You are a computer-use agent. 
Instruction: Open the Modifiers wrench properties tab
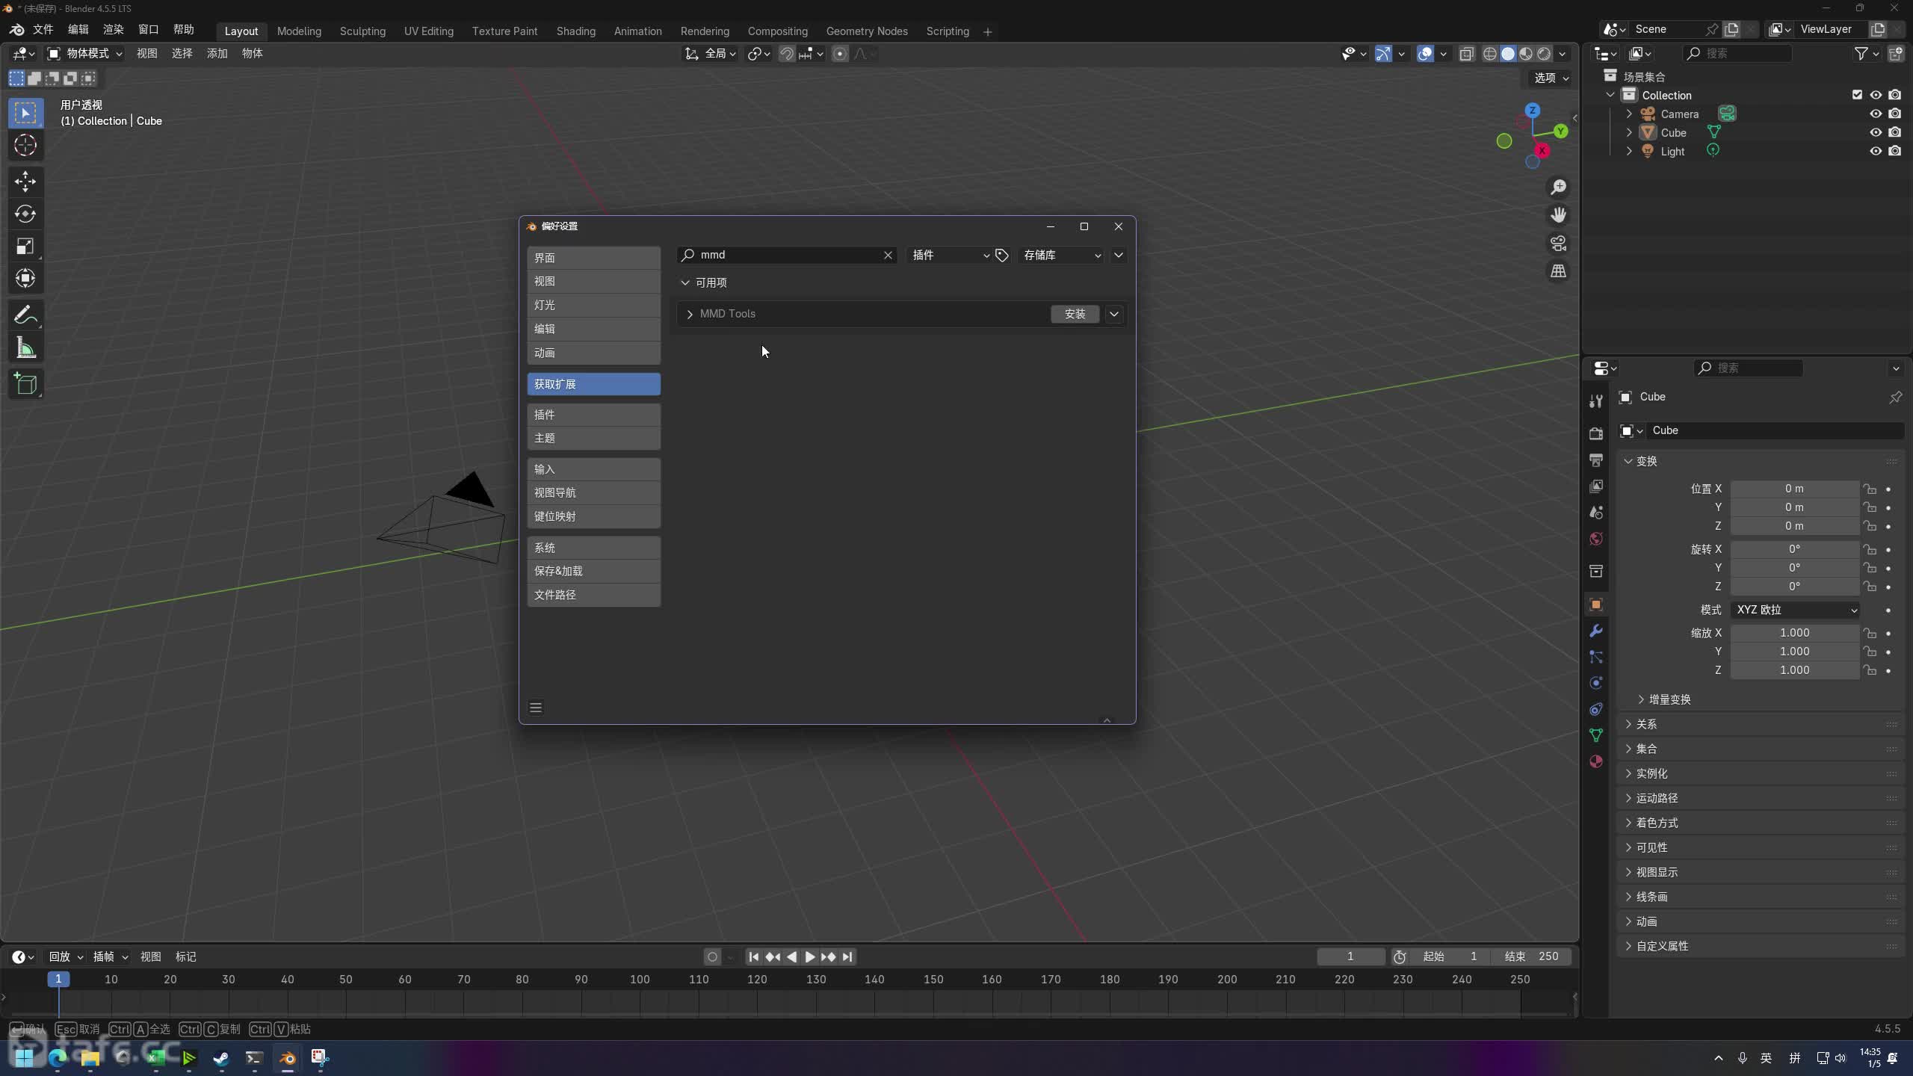tap(1596, 631)
